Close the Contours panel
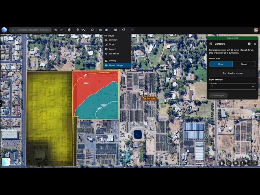The image size is (260, 195). (x=255, y=44)
